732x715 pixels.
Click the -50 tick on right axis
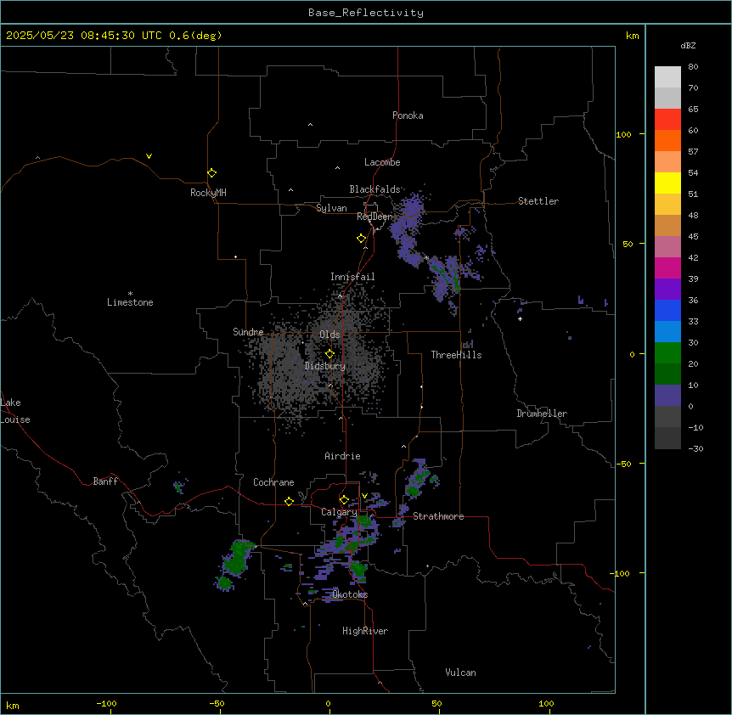(x=623, y=464)
